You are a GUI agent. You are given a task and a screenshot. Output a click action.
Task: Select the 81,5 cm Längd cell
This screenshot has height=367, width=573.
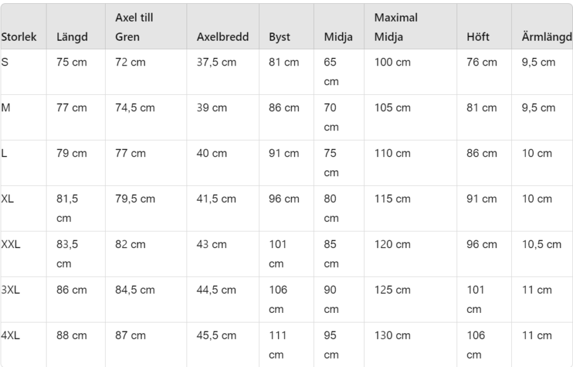click(x=67, y=209)
